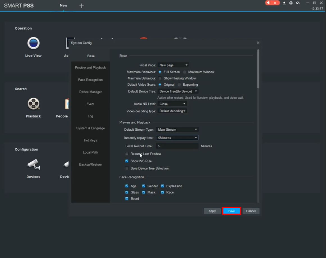The image size is (326, 258).
Task: Switch to Device Manager tab
Action: point(90,92)
